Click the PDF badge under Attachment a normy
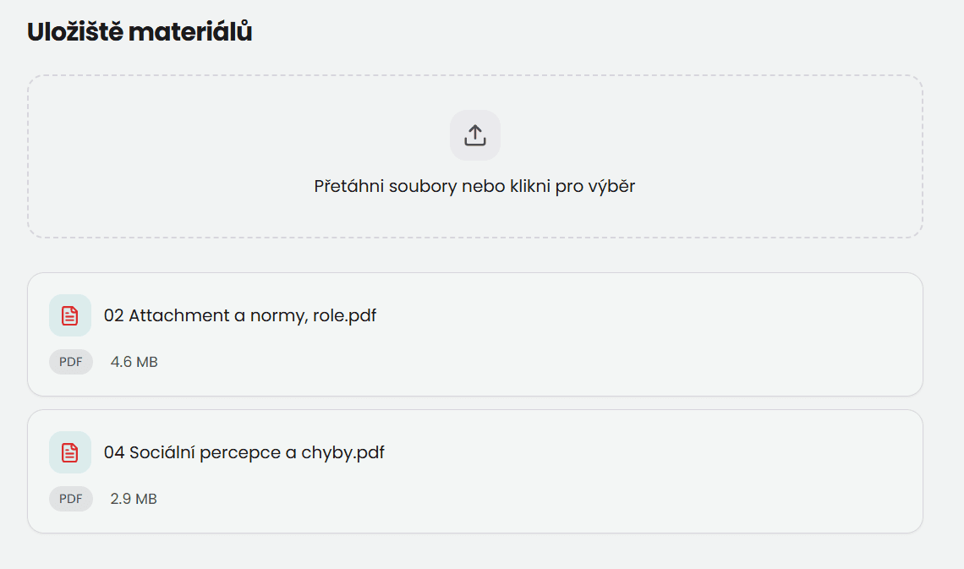 pos(71,362)
